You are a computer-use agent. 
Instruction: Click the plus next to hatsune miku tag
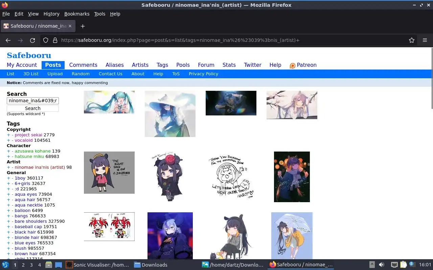coord(8,156)
